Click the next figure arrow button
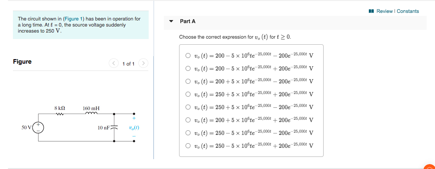Image resolution: width=435 pixels, height=169 pixels. coord(143,63)
